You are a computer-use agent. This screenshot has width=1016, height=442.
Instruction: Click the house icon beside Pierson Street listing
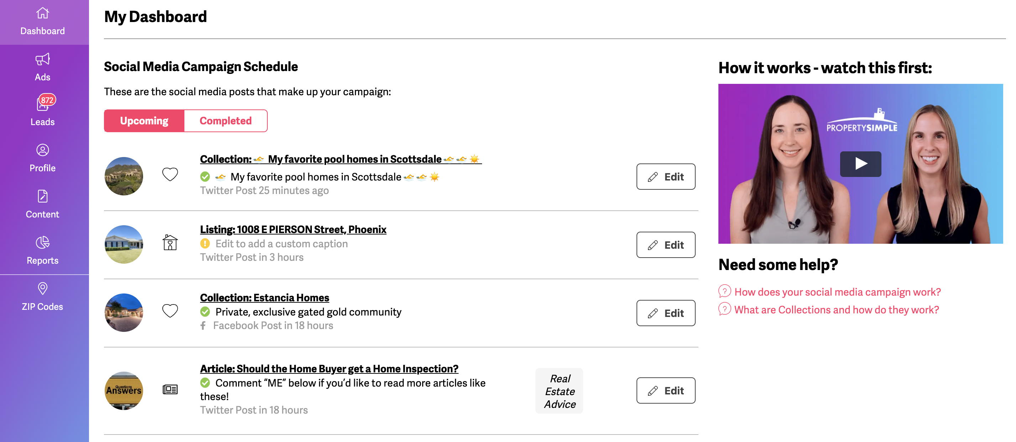coord(170,242)
